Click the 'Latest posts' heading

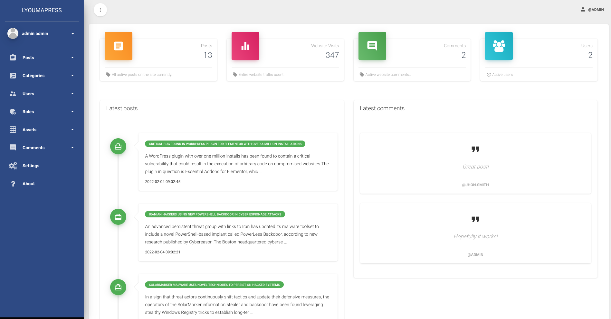pyautogui.click(x=122, y=108)
